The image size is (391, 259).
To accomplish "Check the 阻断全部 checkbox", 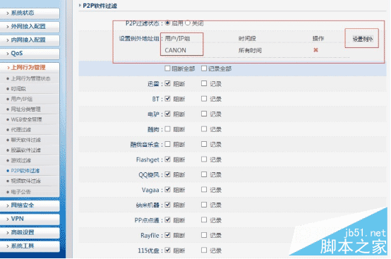I will coord(167,68).
